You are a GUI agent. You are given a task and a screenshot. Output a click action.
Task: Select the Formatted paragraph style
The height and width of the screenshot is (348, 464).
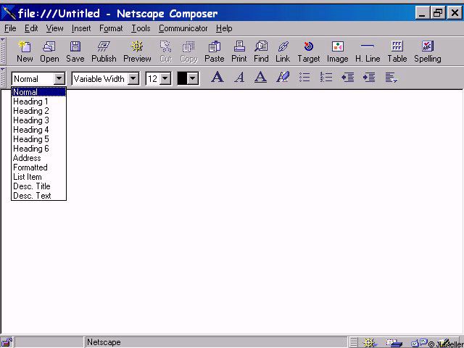[38, 167]
